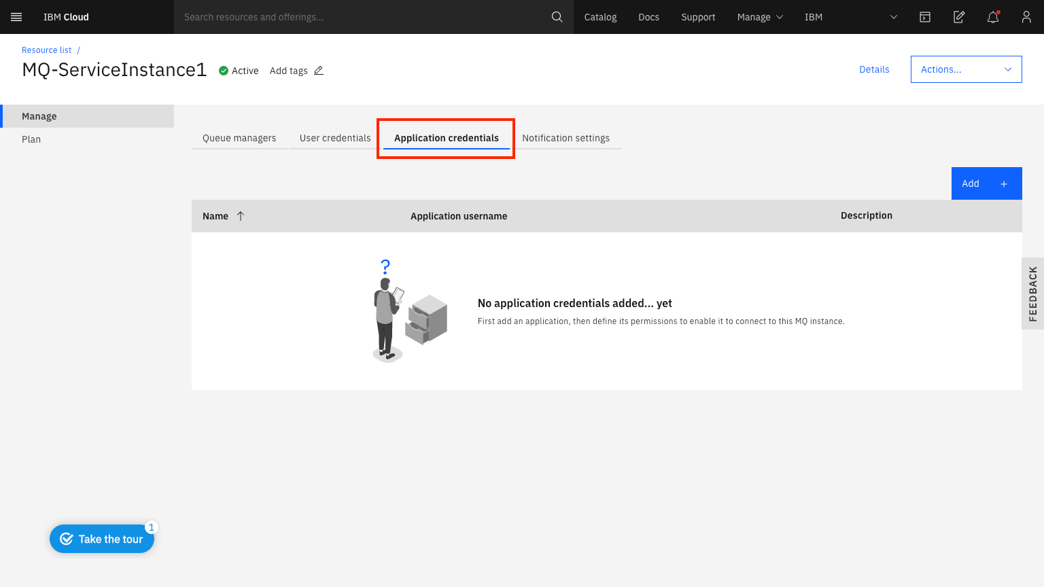Follow the Resource list breadcrumb
Screen dimensions: 1044x587
[x=46, y=50]
